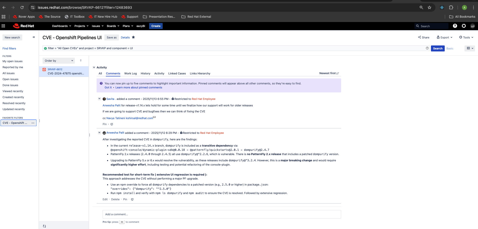The image size is (478, 229).
Task: Go back in browser history
Action: point(4,7)
